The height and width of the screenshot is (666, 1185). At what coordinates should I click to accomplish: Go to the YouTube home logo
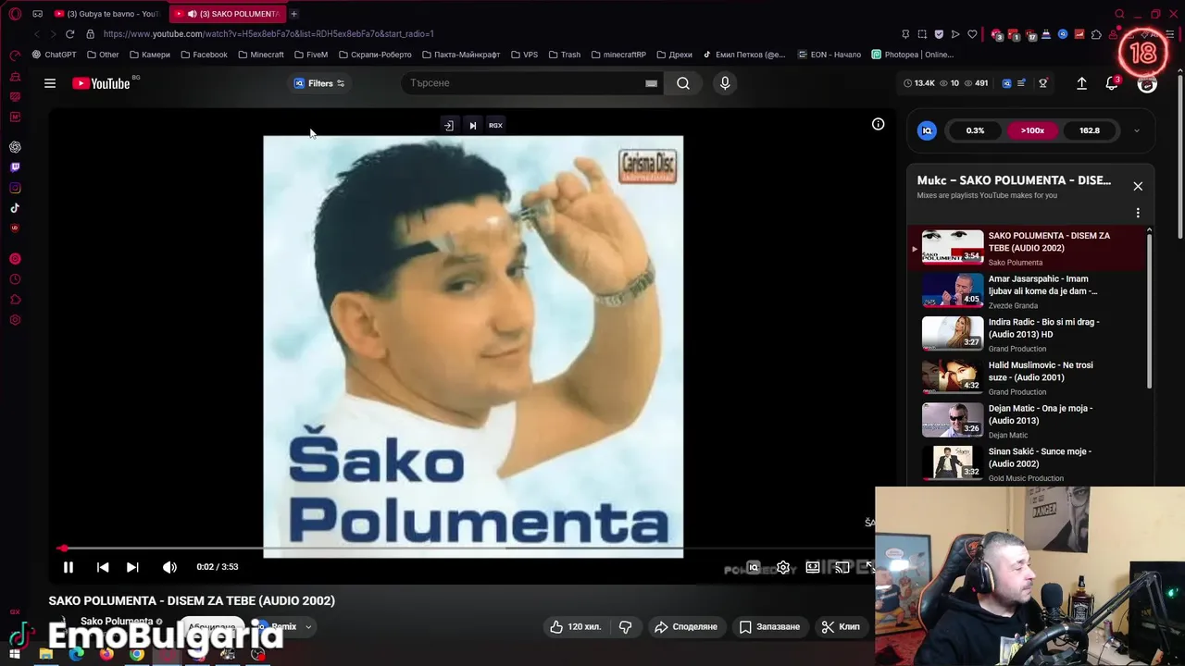[x=101, y=83]
